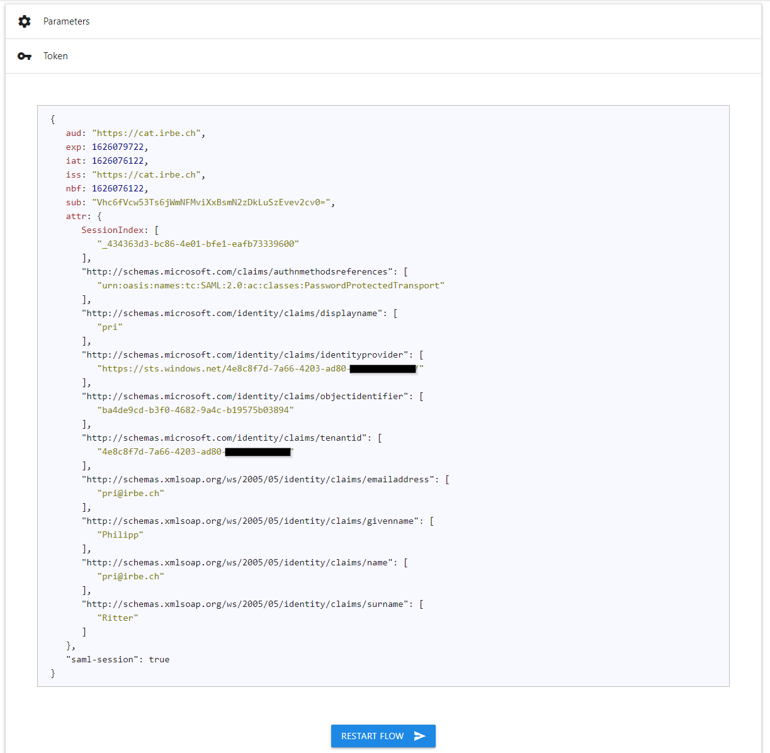This screenshot has width=770, height=753.
Task: Click the SessionIndex key
Action: coord(113,230)
